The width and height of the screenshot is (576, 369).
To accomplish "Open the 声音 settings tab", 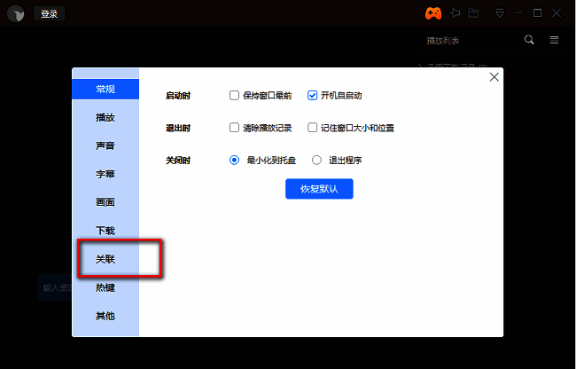I will 105,145.
